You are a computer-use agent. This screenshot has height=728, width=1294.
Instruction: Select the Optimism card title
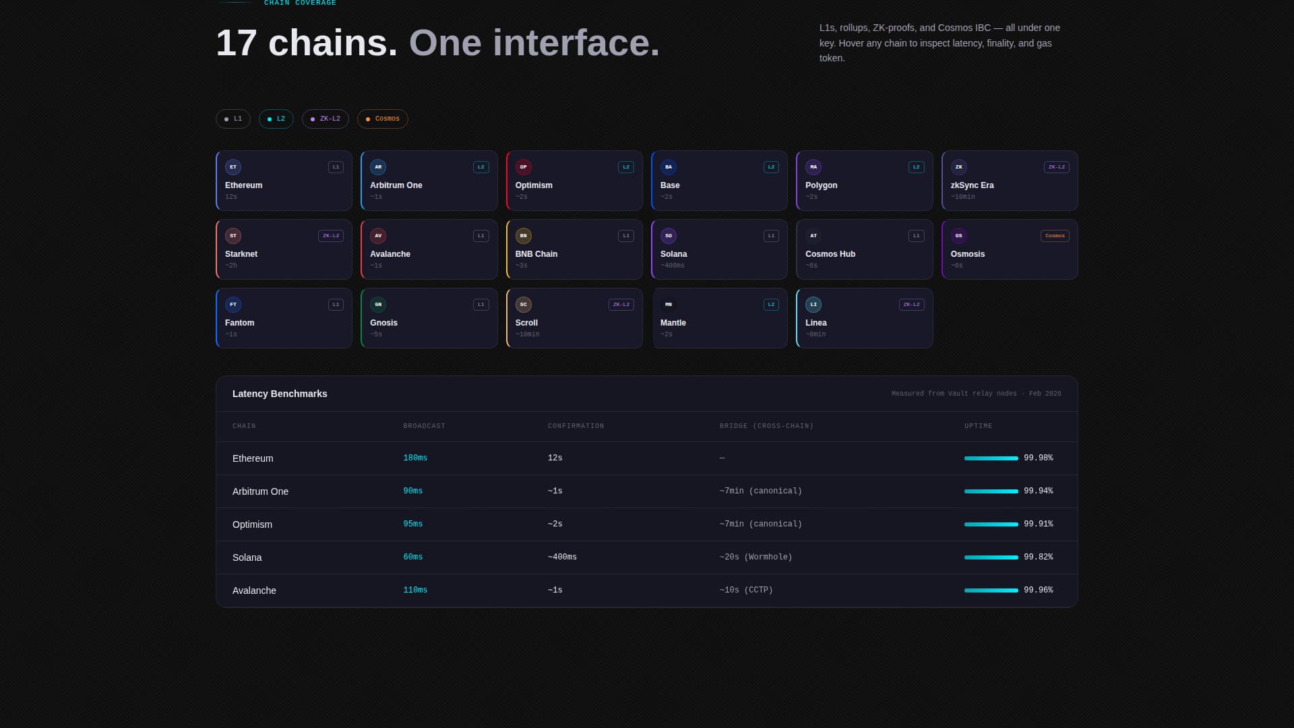click(x=534, y=185)
